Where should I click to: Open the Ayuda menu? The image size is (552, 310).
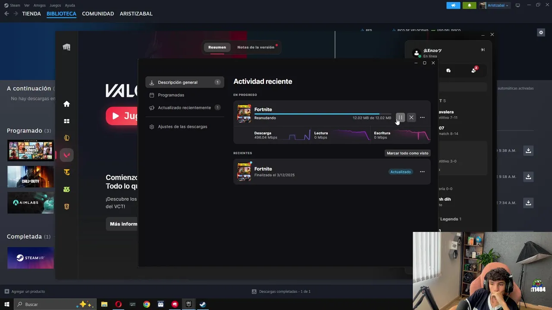point(70,5)
